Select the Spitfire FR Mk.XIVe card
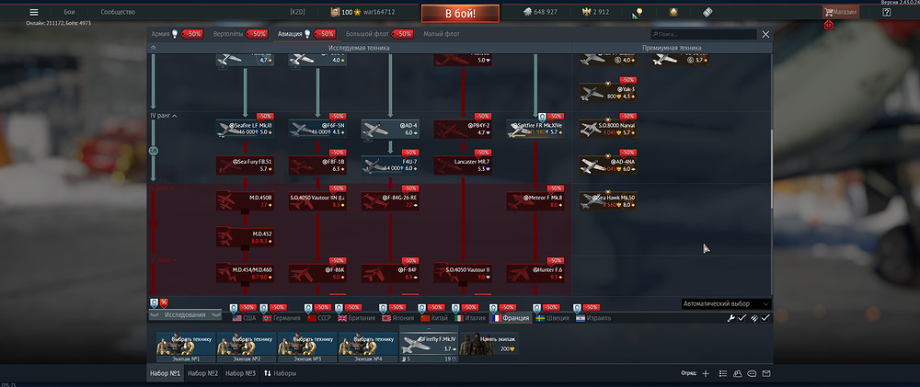The width and height of the screenshot is (920, 387). pyautogui.click(x=535, y=129)
